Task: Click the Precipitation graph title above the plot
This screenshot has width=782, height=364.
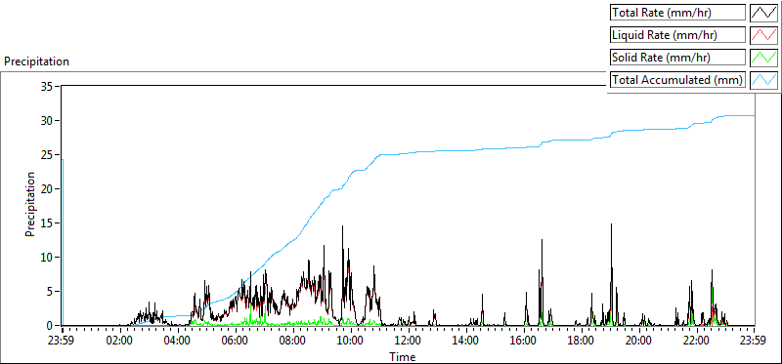Action: coord(36,61)
